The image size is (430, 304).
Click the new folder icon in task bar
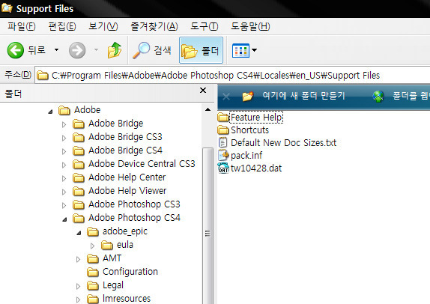(247, 96)
